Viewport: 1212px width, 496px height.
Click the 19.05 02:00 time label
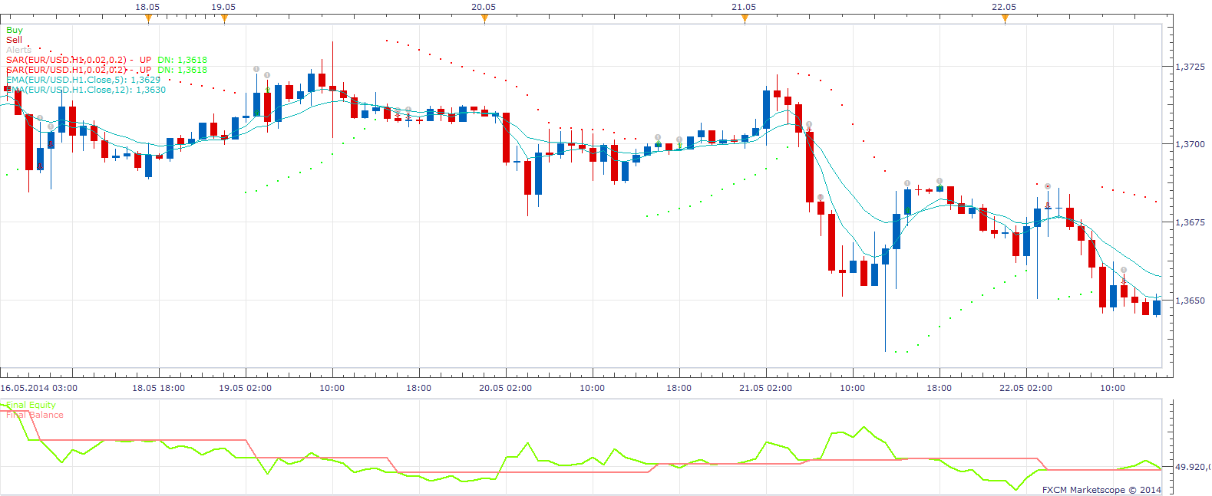click(246, 388)
